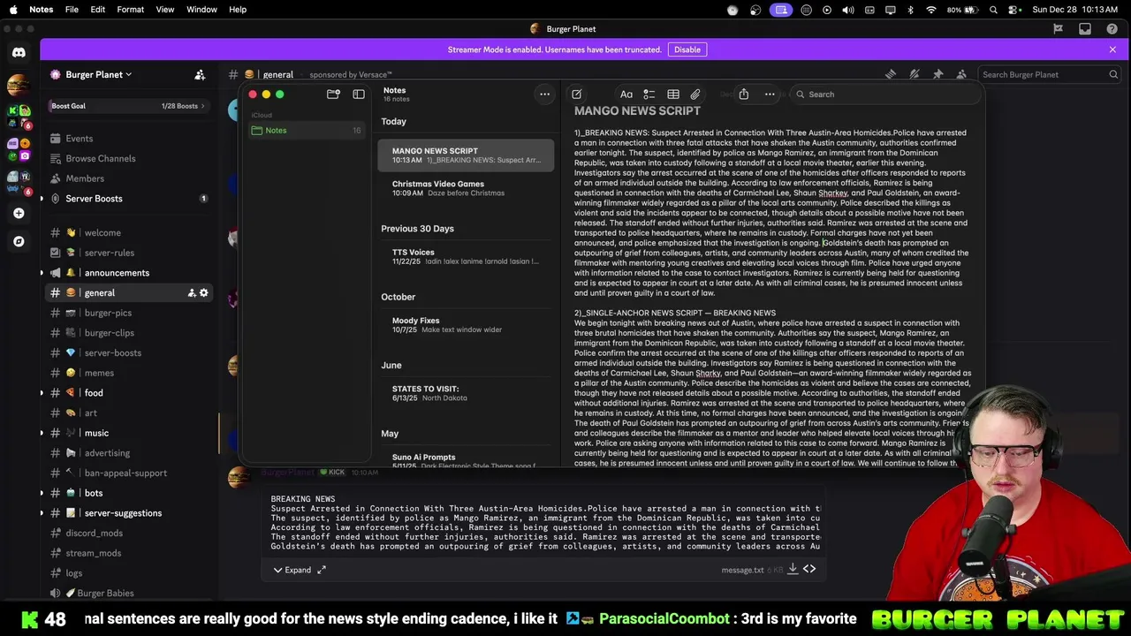Click invite people icon beside Burger Planet
Image resolution: width=1131 pixels, height=636 pixels.
click(200, 75)
